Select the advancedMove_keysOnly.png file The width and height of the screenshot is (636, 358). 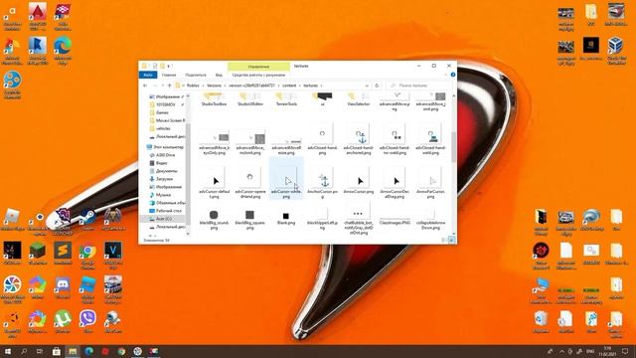coord(215,141)
